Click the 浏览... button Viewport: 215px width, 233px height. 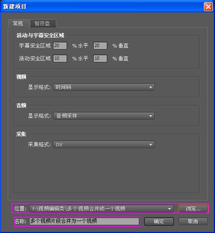[x=193, y=209]
